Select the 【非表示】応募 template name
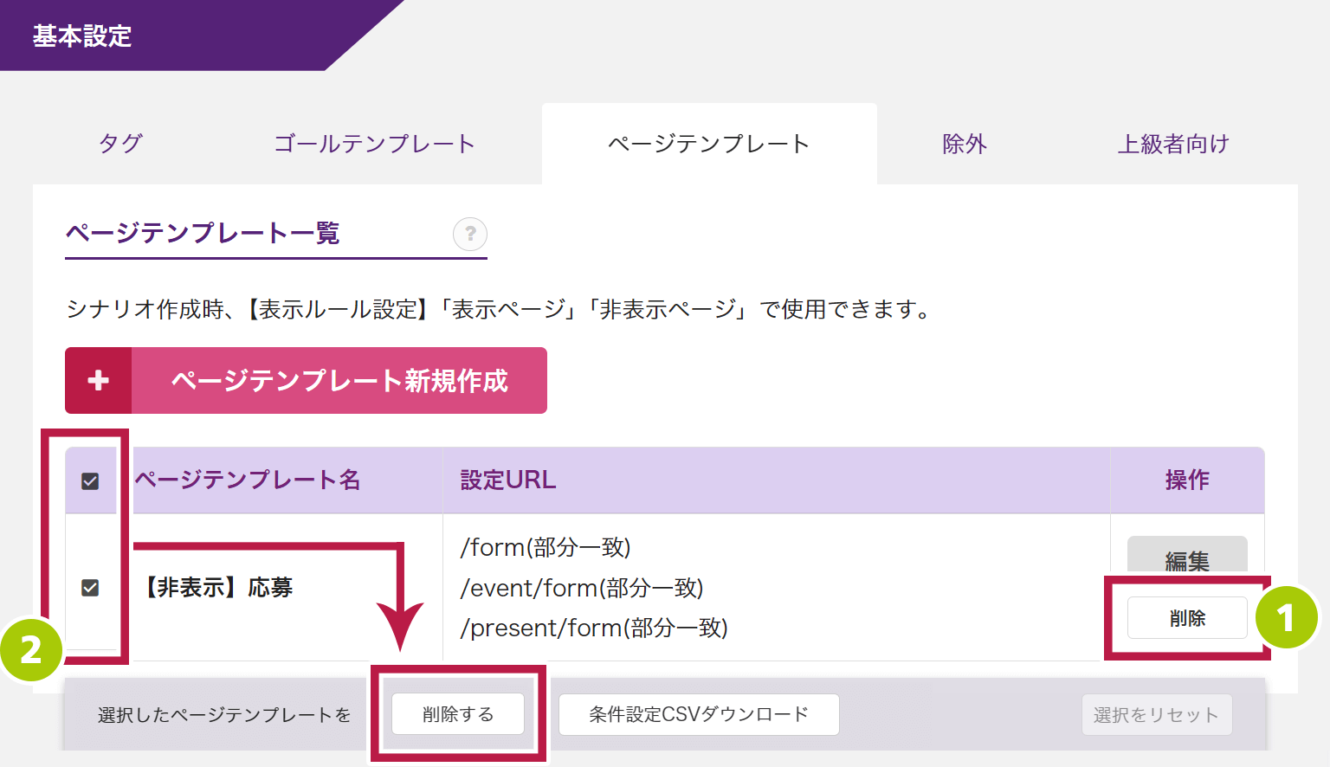The height and width of the screenshot is (767, 1330). point(219,588)
